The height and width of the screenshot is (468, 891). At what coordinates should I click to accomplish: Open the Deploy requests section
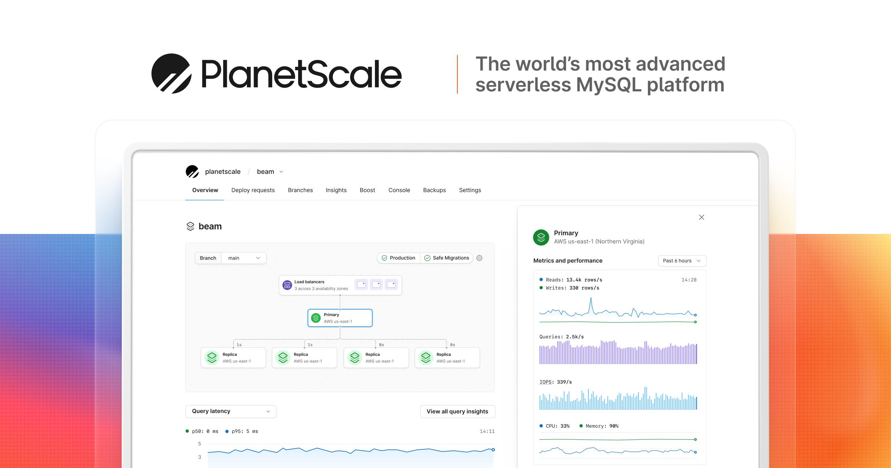253,190
